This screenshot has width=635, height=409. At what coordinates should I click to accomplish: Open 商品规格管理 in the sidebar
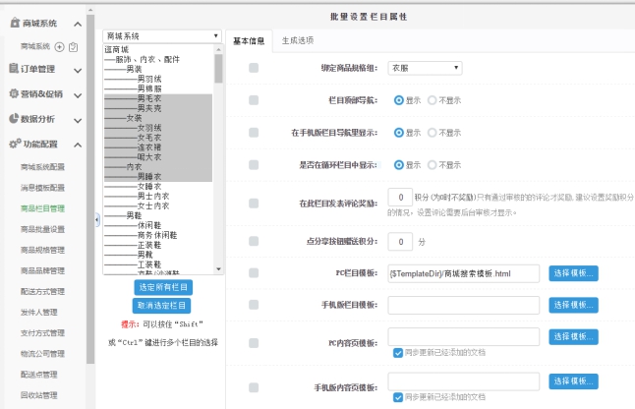click(43, 250)
